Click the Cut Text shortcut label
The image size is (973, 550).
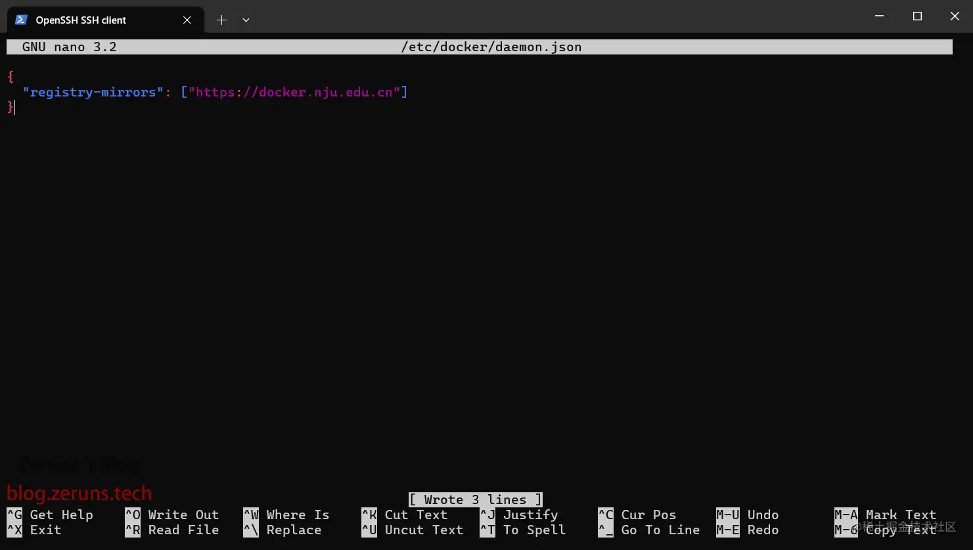coord(415,515)
